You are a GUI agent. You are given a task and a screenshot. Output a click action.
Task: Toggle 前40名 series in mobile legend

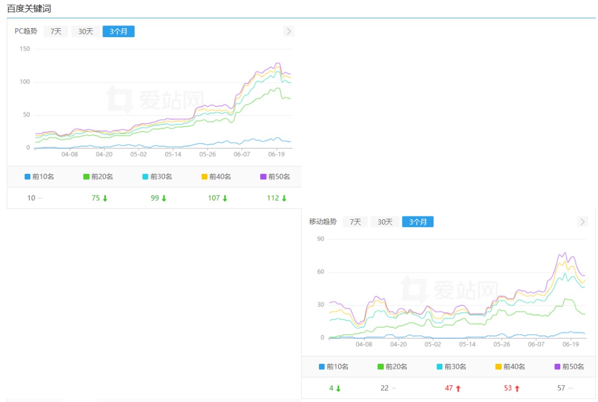510,367
